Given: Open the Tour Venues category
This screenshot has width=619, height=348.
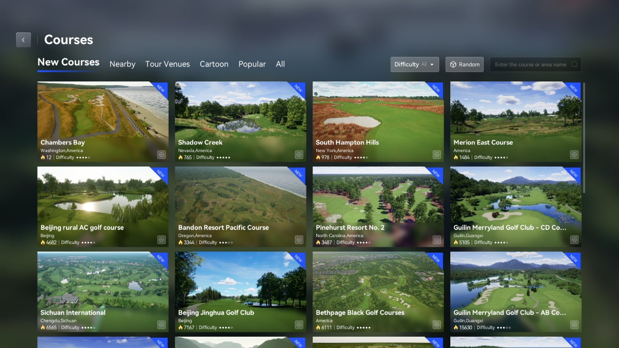Looking at the screenshot, I should [167, 64].
